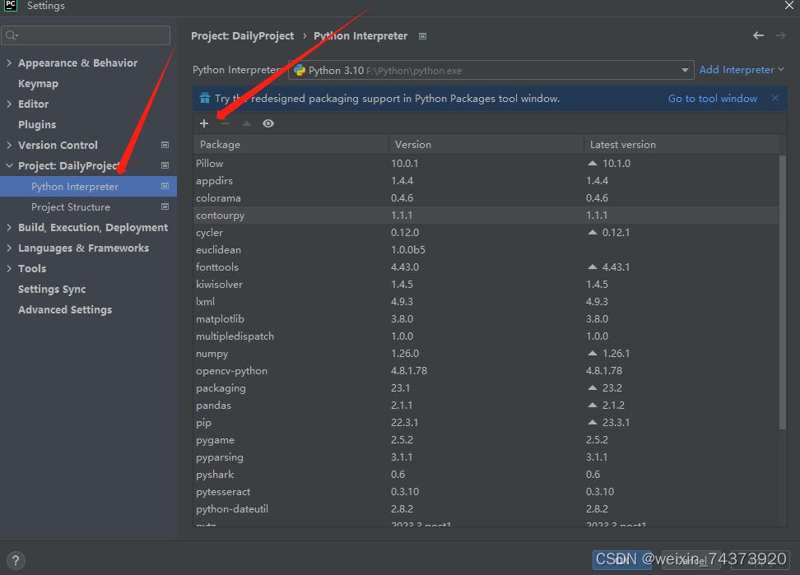The width and height of the screenshot is (800, 575).
Task: Open Advanced Settings page
Action: (x=65, y=309)
